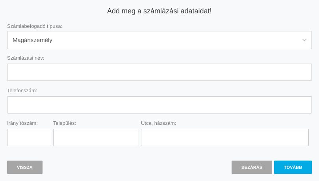Click the "Add meg a számlázási adataidat!" heading
The image size is (319, 181).
point(159,11)
